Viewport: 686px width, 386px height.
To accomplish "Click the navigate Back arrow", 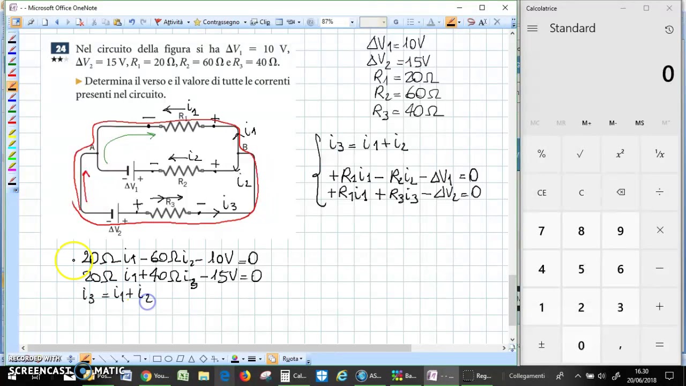I will click(56, 22).
